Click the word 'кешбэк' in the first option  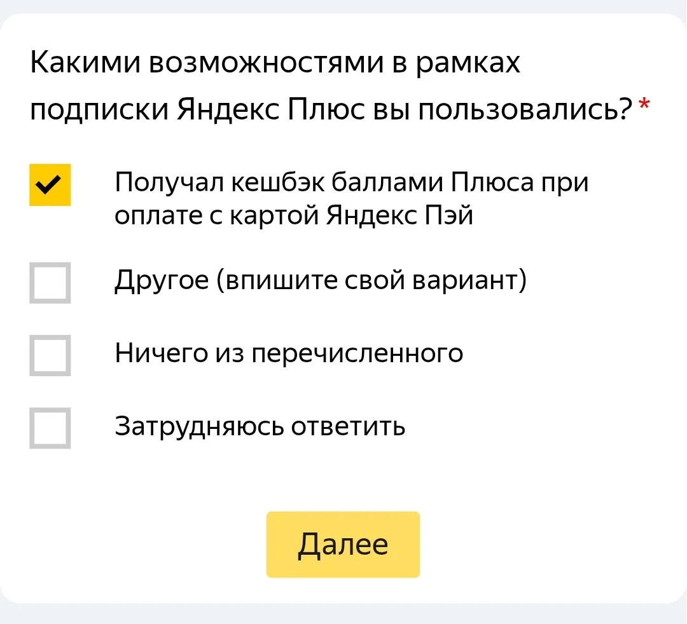tap(278, 182)
